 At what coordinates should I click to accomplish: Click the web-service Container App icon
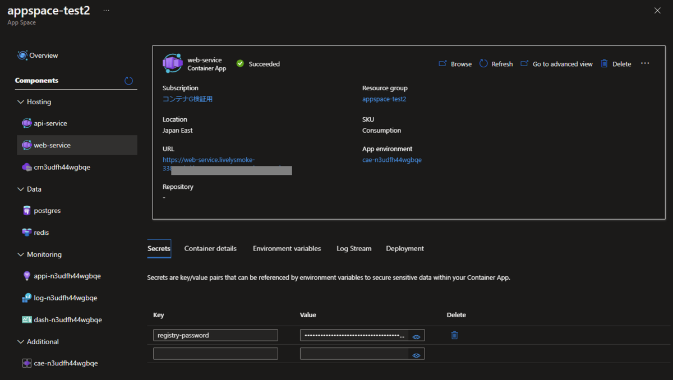(173, 63)
